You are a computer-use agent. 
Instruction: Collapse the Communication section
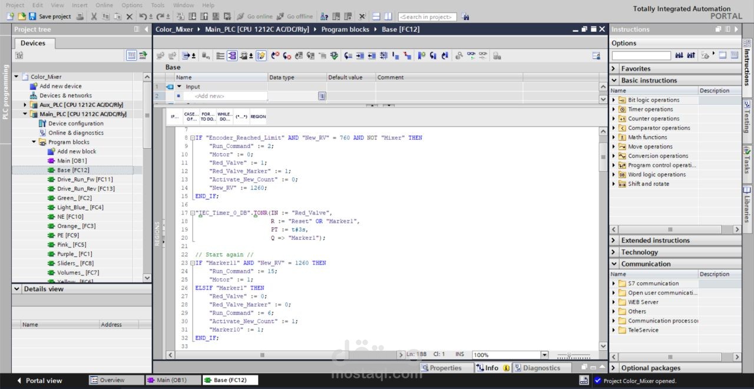(614, 264)
